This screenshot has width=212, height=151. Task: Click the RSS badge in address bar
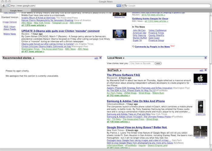119,6
